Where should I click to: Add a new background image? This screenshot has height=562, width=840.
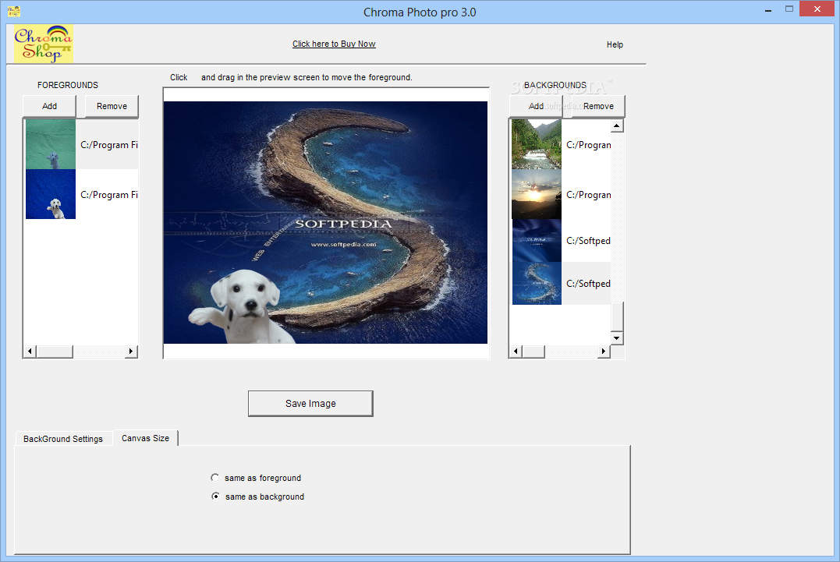[536, 106]
